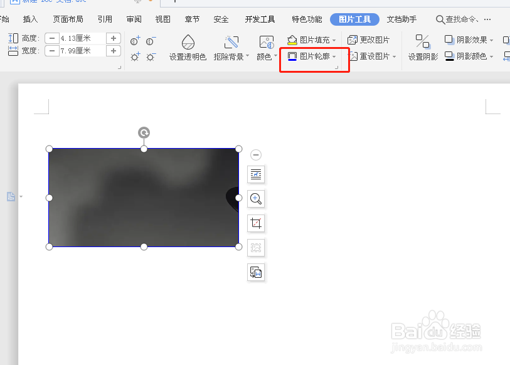
Task: Click the paragraph layout icon in left margin
Action: point(11,196)
